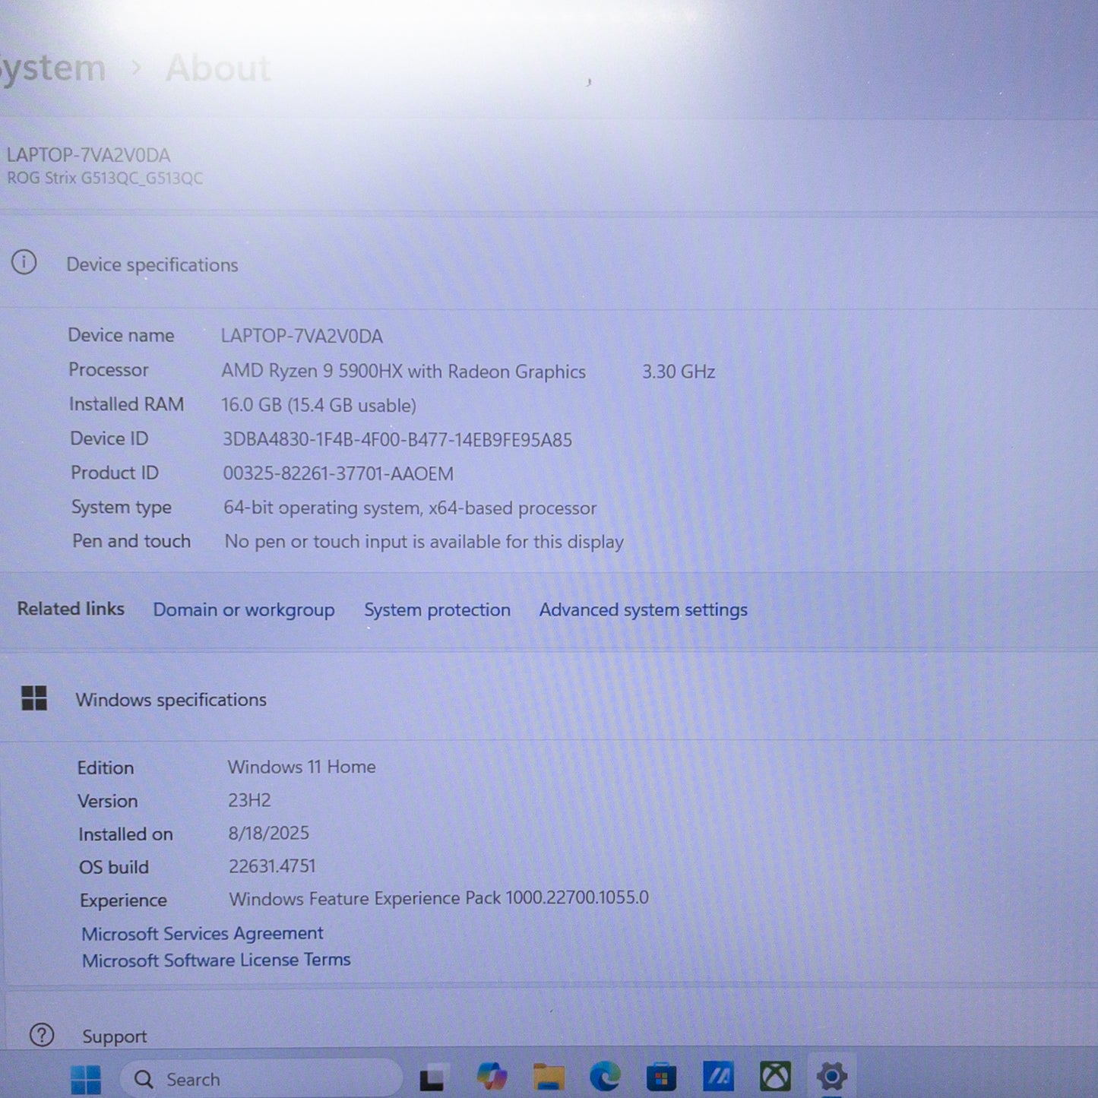This screenshot has height=1098, width=1098.
Task: Open Task View from the taskbar
Action: coord(432,1077)
